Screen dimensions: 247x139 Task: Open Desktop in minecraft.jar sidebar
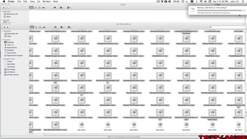(9, 42)
